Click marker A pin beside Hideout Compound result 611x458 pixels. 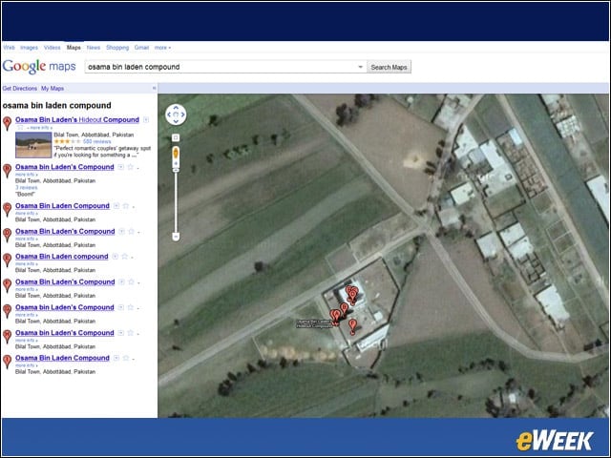point(7,123)
